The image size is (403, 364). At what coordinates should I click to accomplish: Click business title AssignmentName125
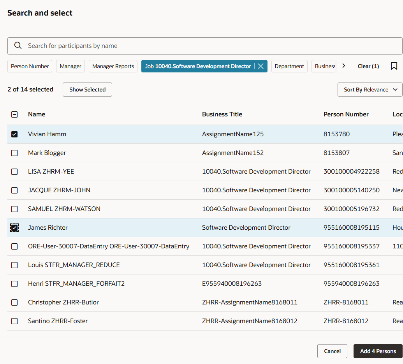pos(232,134)
